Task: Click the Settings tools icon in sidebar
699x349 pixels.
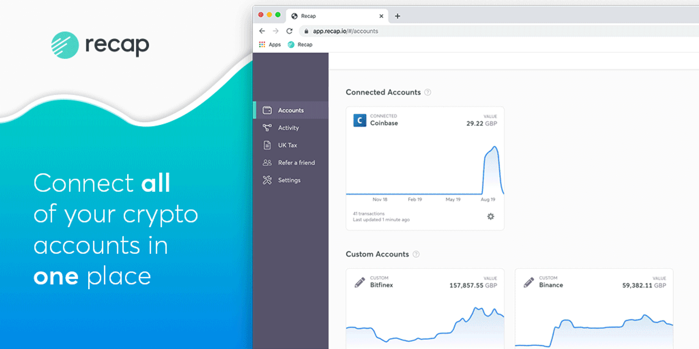Action: (267, 180)
